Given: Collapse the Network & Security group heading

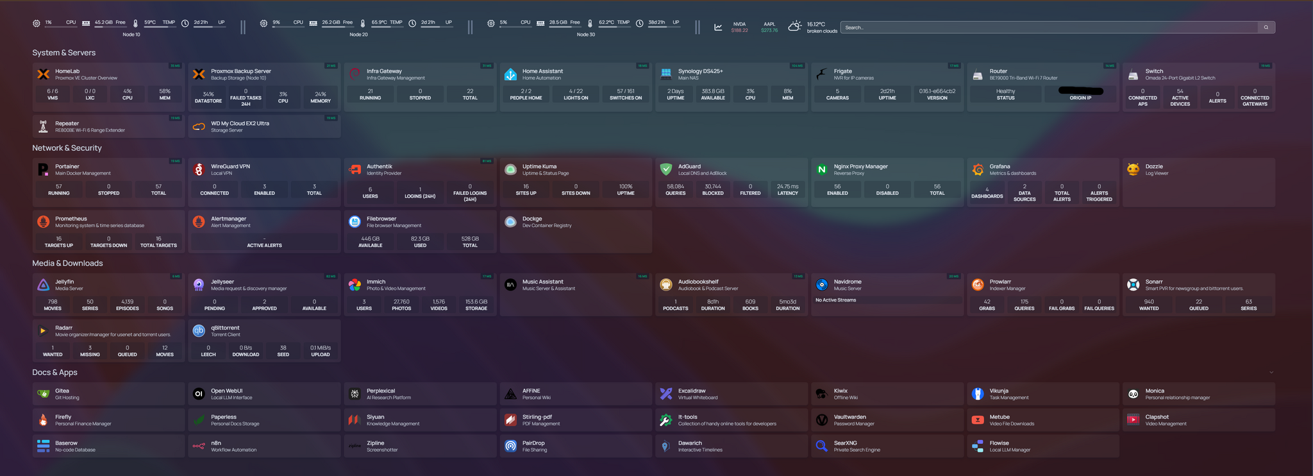Looking at the screenshot, I should coord(67,148).
